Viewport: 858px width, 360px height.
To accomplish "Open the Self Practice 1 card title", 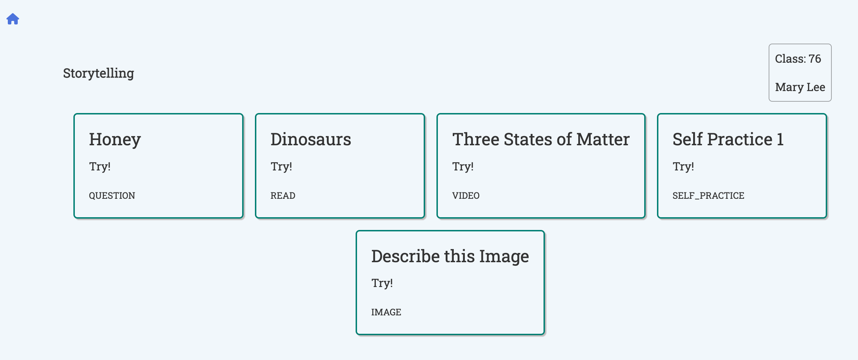I will [x=728, y=139].
